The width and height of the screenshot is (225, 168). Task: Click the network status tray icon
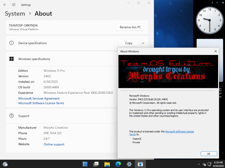click(209, 164)
